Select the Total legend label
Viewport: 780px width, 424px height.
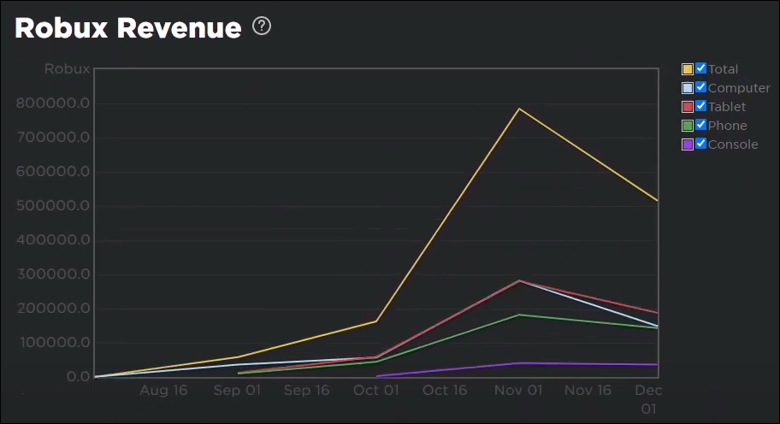coord(723,69)
